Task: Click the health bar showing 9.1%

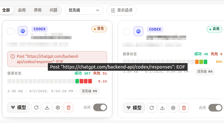Action: pos(50,81)
